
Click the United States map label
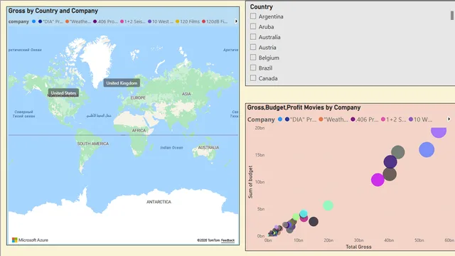tap(63, 93)
